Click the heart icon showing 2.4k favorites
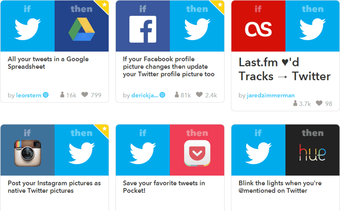This screenshot has height=211, width=340. 199,95
